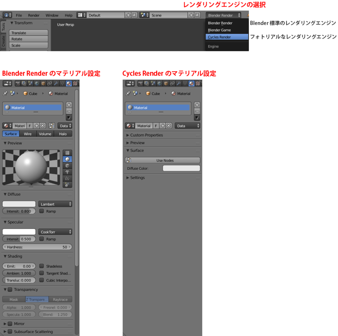The height and width of the screenshot is (336, 338).
Task: Toggle node material icon beside Data in Blender Render
Action: click(52, 126)
